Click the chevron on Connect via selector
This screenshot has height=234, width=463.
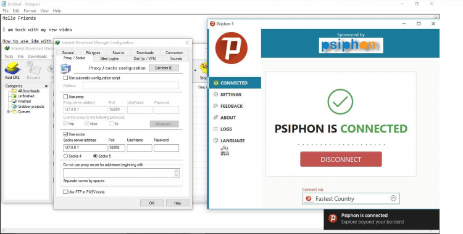[393, 198]
